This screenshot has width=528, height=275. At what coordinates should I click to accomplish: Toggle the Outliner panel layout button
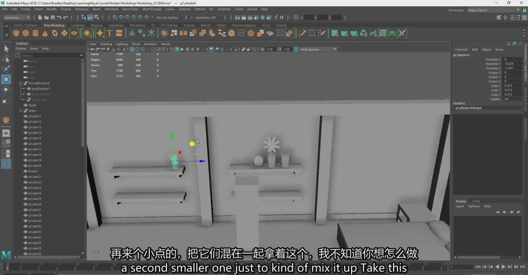coord(6,164)
